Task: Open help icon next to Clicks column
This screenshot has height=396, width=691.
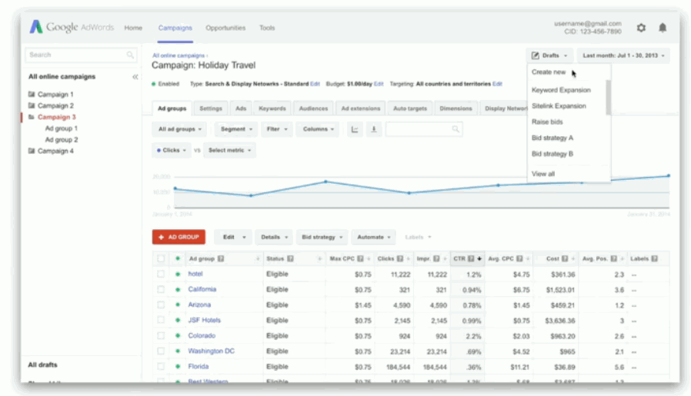Action: (x=399, y=258)
